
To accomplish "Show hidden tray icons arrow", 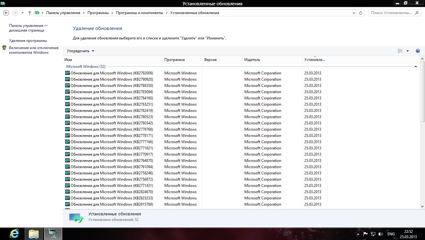I will (358, 234).
